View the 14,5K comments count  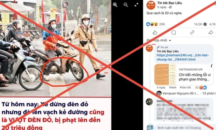(x=200, y=24)
